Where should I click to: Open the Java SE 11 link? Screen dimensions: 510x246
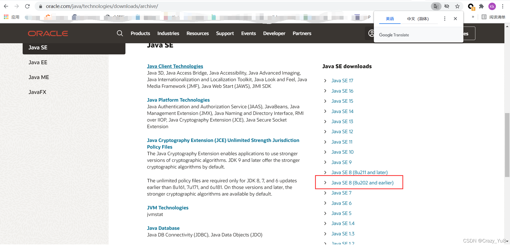(342, 142)
